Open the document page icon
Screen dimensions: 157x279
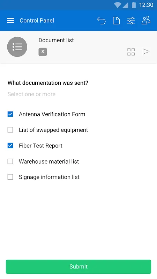tap(117, 21)
